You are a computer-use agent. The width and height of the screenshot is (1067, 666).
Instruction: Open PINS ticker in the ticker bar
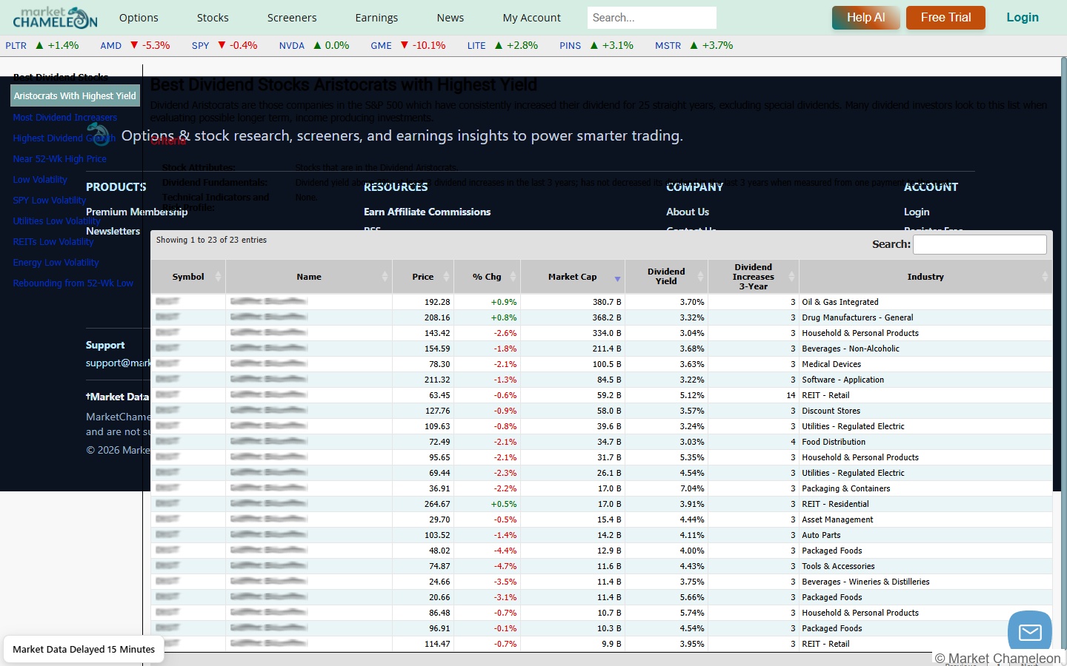click(x=570, y=46)
